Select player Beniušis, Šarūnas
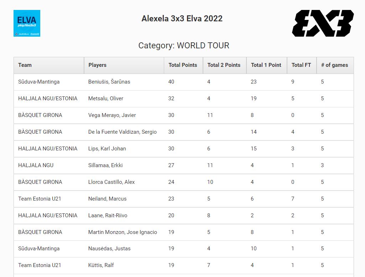365x277 pixels. pyautogui.click(x=109, y=82)
